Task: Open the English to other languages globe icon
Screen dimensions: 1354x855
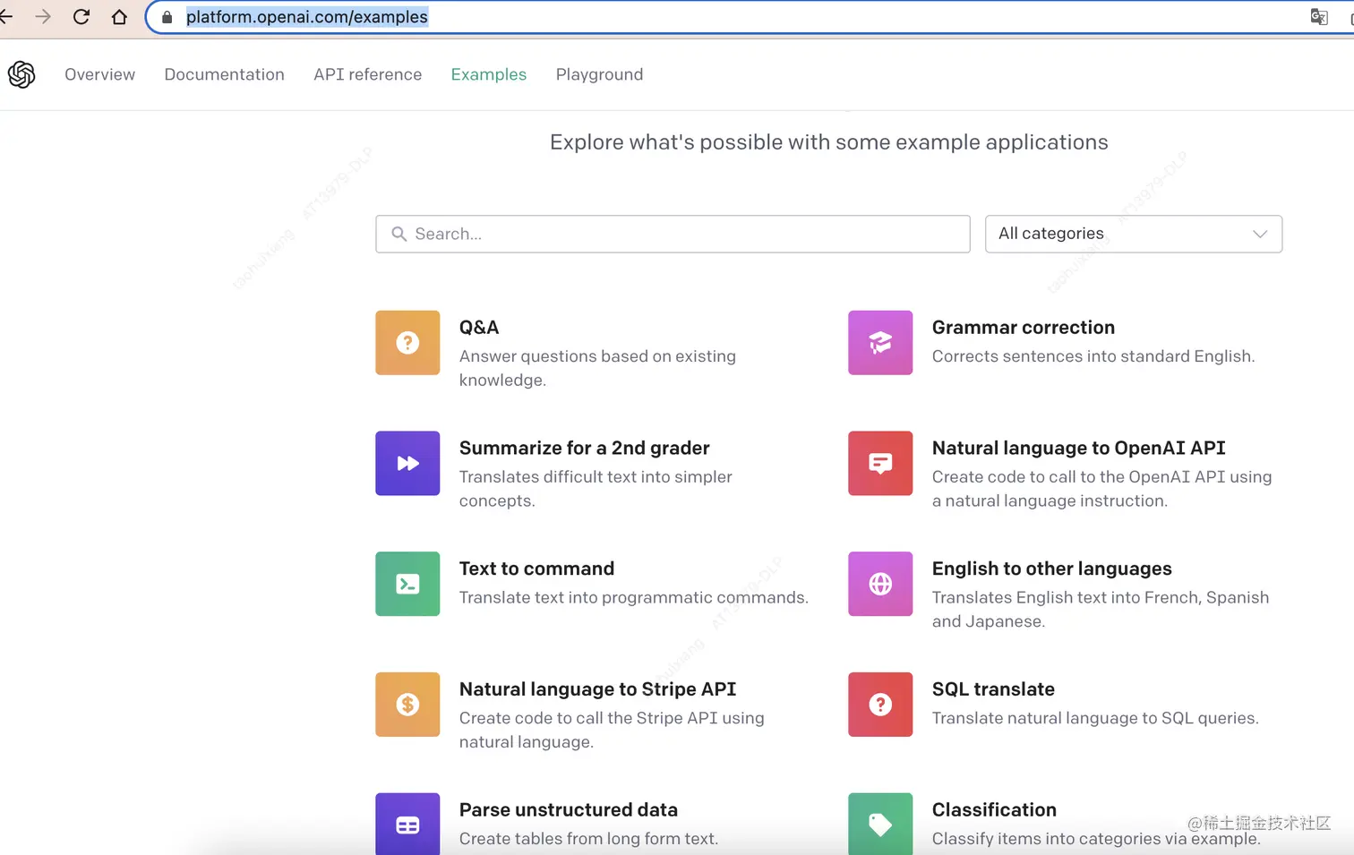Action: coord(880,584)
